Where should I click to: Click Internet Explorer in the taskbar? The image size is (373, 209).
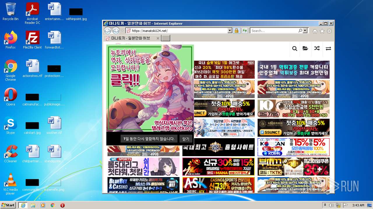[x=23, y=205]
